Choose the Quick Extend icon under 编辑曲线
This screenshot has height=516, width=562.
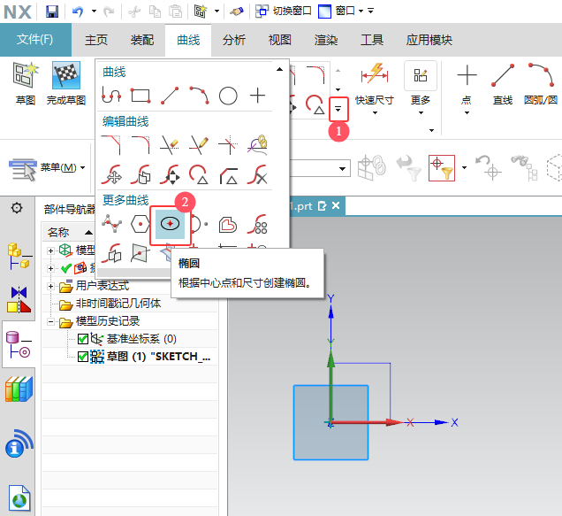[199, 145]
